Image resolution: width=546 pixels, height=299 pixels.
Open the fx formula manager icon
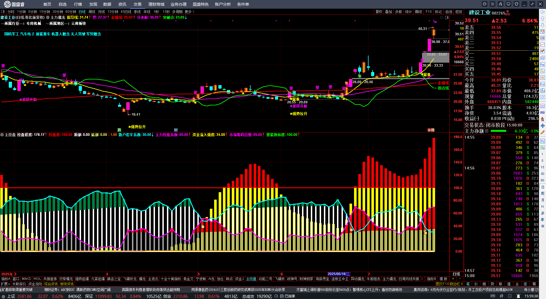[500, 4]
